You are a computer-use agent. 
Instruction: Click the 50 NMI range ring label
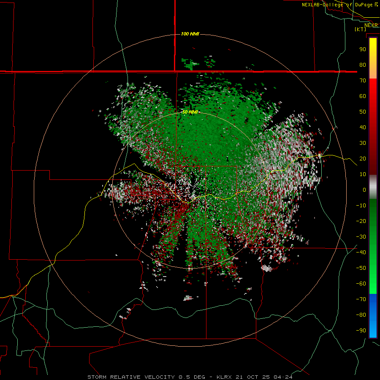click(x=190, y=112)
